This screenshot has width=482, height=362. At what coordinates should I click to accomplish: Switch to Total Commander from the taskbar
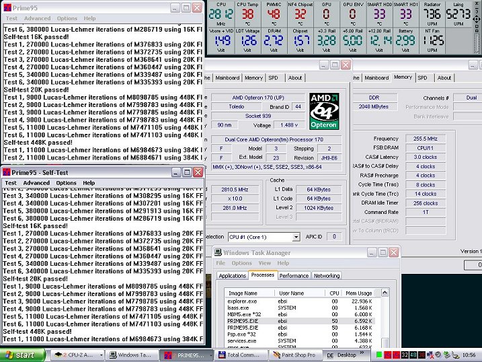click(x=241, y=355)
